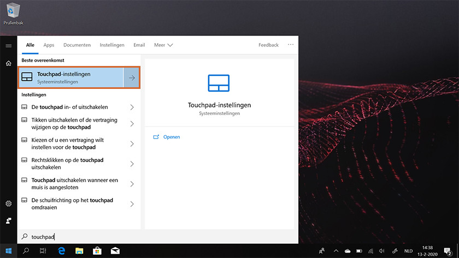459x258 pixels.
Task: Expand chevron for 'Touchpad uitschakelen wanneer een muis' result
Action: (x=132, y=184)
